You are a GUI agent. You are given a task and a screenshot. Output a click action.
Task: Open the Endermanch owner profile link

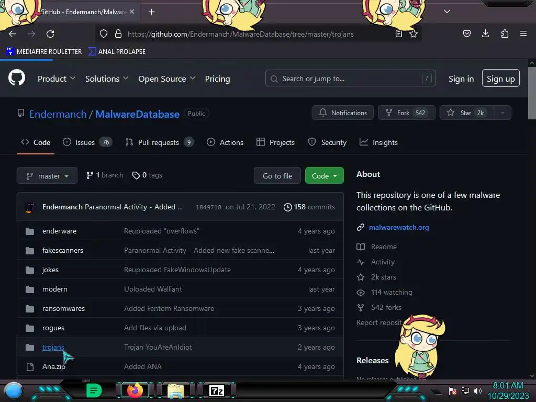coord(58,114)
